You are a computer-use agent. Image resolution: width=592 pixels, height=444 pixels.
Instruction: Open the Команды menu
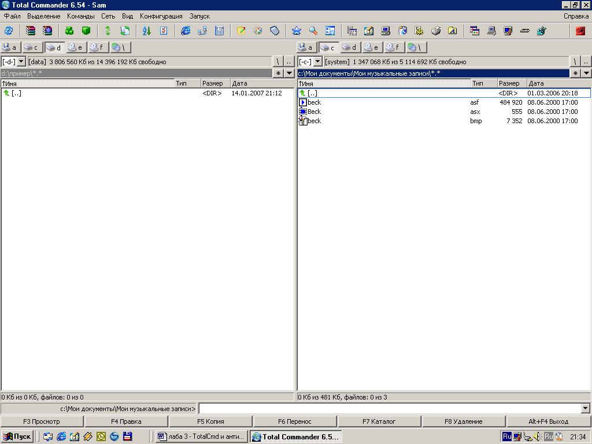point(81,16)
